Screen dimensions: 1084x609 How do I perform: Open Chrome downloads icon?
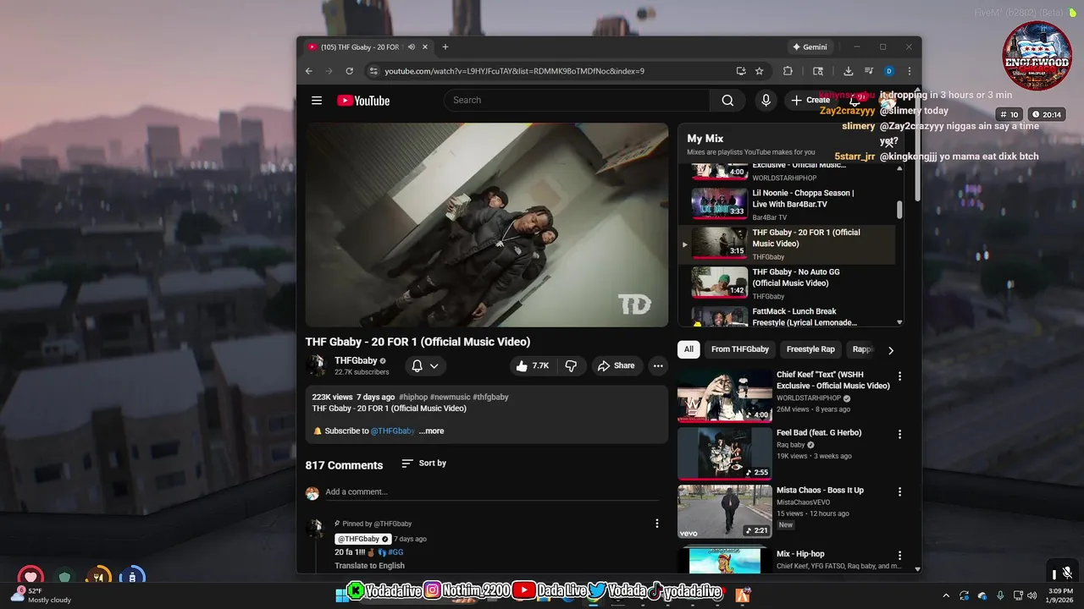[x=848, y=71]
